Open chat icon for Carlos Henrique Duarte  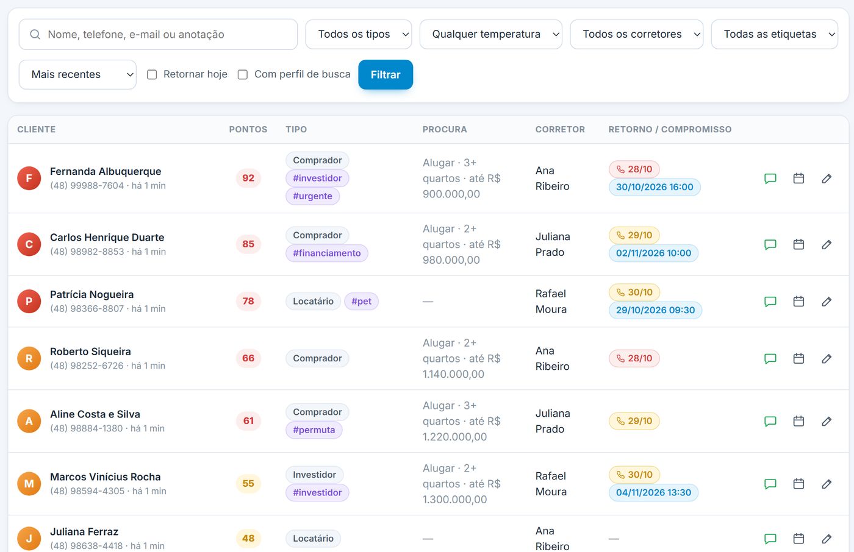coord(770,244)
